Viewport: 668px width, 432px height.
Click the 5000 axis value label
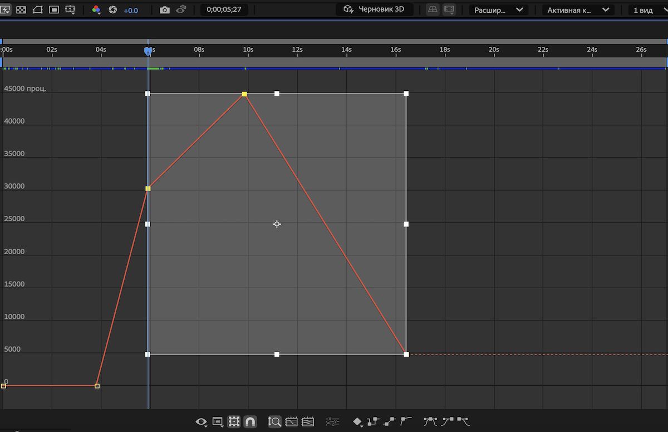(x=12, y=349)
